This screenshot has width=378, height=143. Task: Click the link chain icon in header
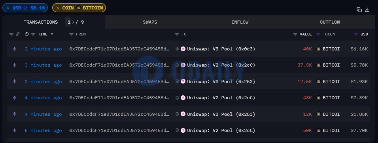[x=18, y=34]
